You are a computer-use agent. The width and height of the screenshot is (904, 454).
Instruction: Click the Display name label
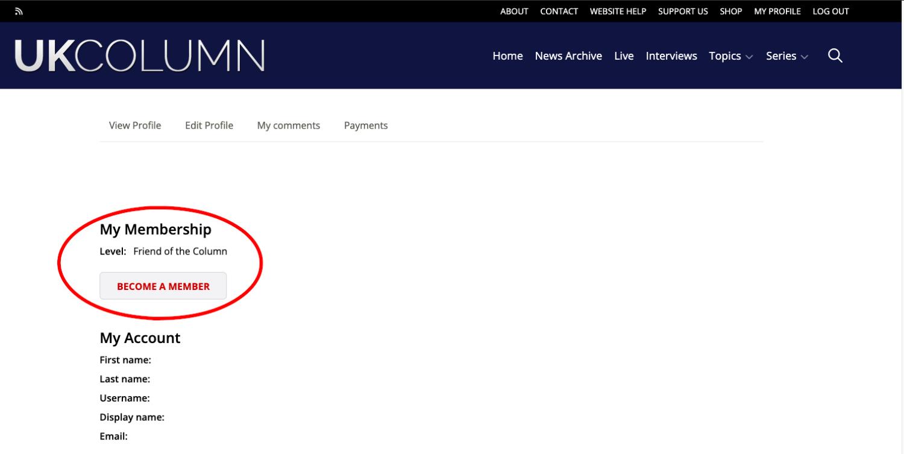click(x=132, y=417)
